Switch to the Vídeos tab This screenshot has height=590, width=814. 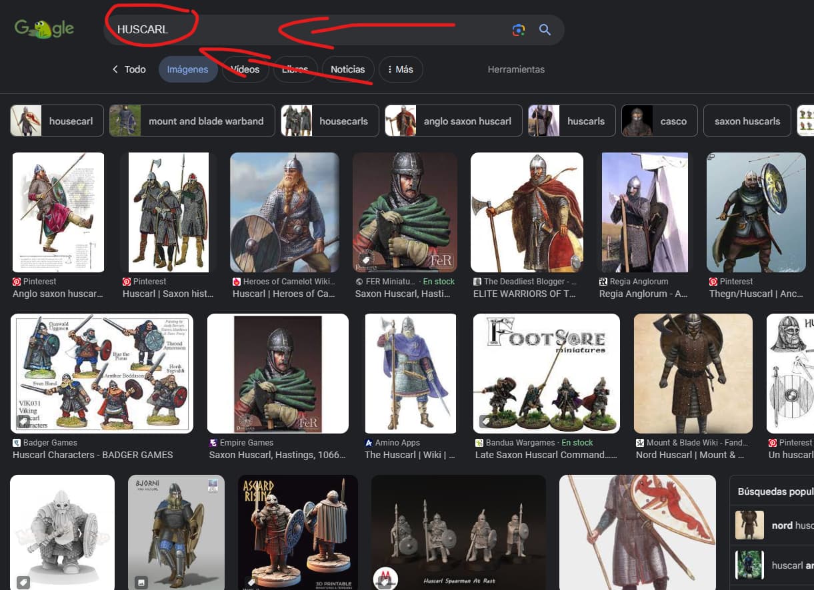[x=245, y=69]
